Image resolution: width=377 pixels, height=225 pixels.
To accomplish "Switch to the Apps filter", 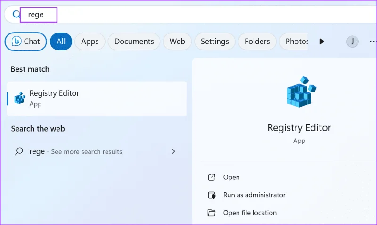I will pos(90,42).
